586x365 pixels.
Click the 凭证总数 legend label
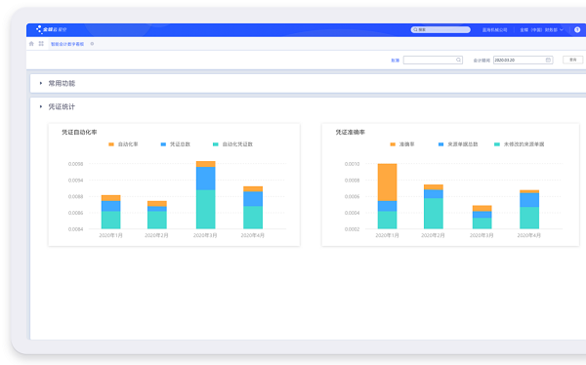180,144
